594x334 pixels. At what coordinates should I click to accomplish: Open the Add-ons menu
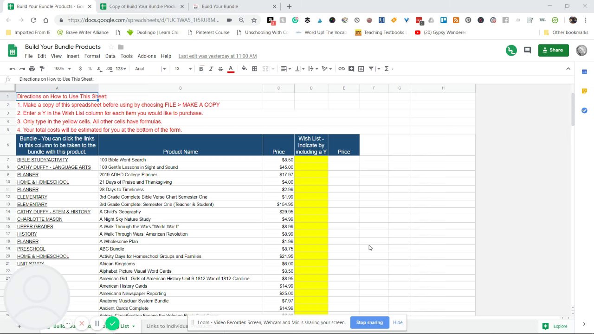[147, 56]
